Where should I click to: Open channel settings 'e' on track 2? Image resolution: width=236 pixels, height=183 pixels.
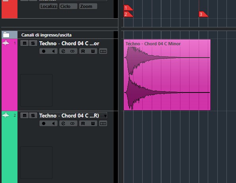[x=63, y=123]
